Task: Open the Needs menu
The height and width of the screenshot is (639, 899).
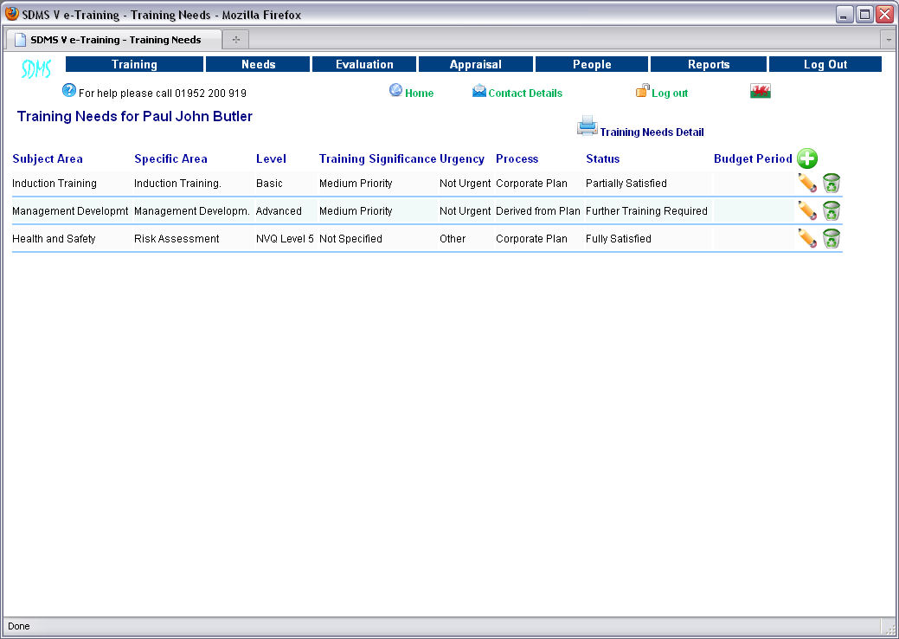Action: [x=258, y=64]
